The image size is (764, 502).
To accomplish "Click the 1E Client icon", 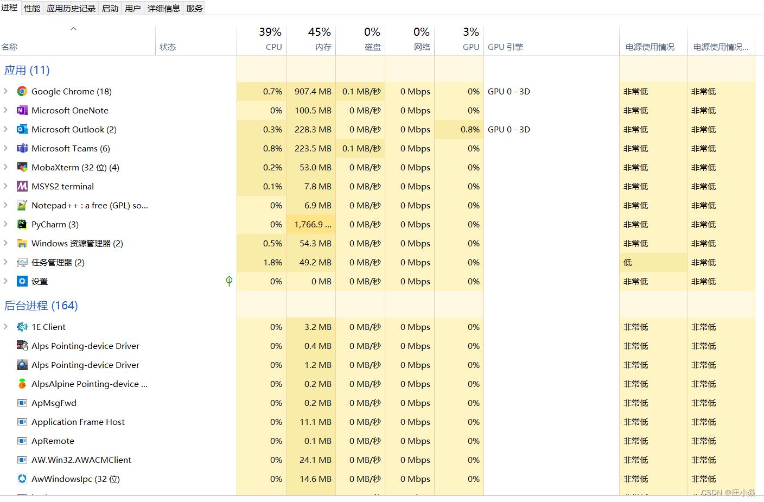I will (22, 327).
